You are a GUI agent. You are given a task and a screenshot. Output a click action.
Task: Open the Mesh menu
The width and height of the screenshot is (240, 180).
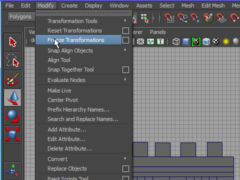[188, 5]
